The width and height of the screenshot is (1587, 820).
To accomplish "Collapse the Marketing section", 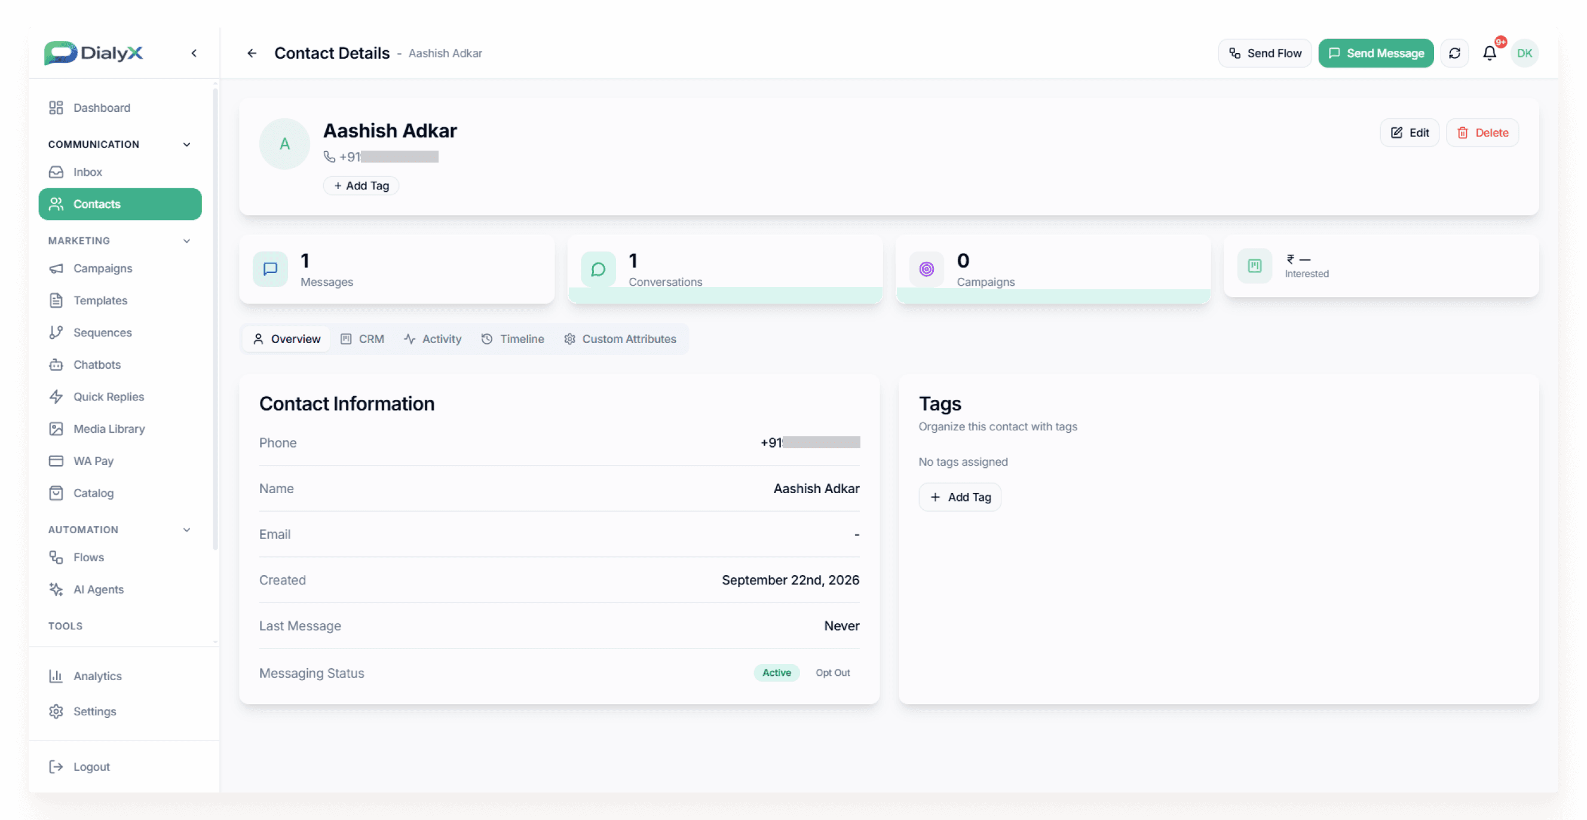I will 186,241.
